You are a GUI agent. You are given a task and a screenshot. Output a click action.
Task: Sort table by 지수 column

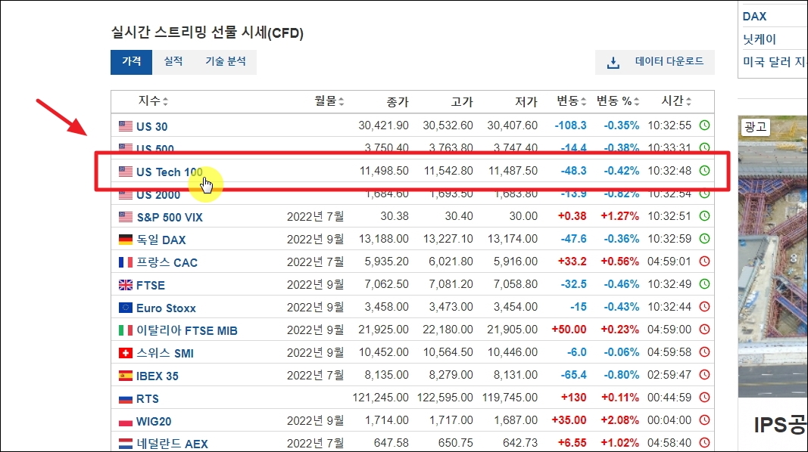[153, 101]
